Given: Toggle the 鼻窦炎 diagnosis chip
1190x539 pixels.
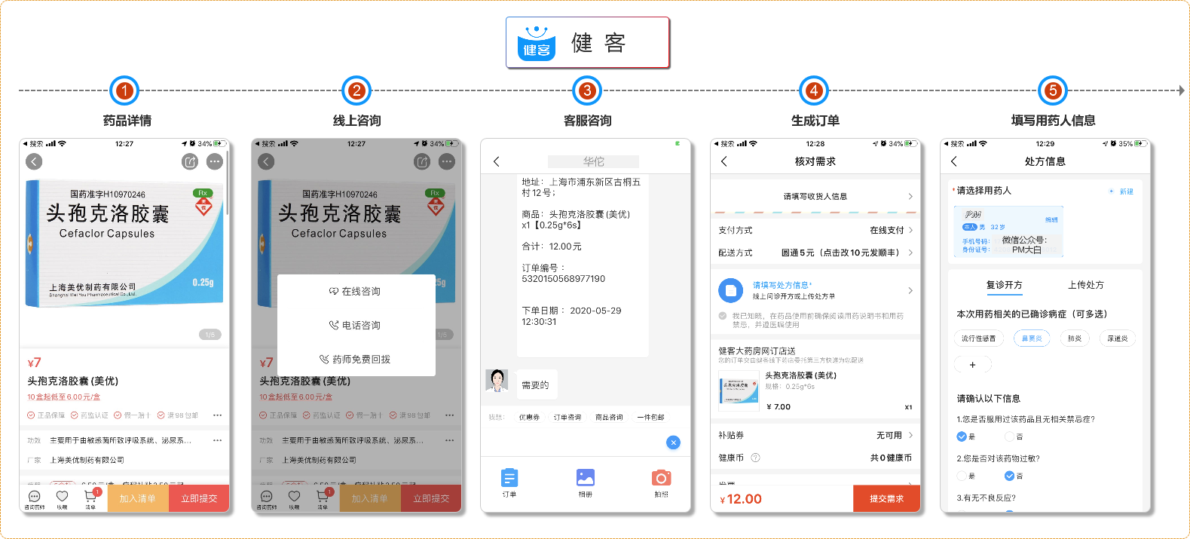Looking at the screenshot, I should [x=1032, y=338].
